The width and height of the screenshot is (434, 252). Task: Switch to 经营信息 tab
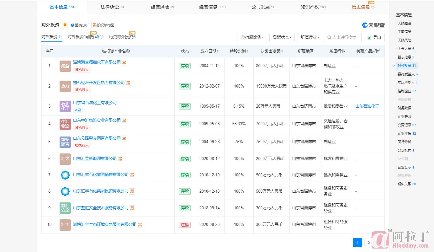click(213, 7)
